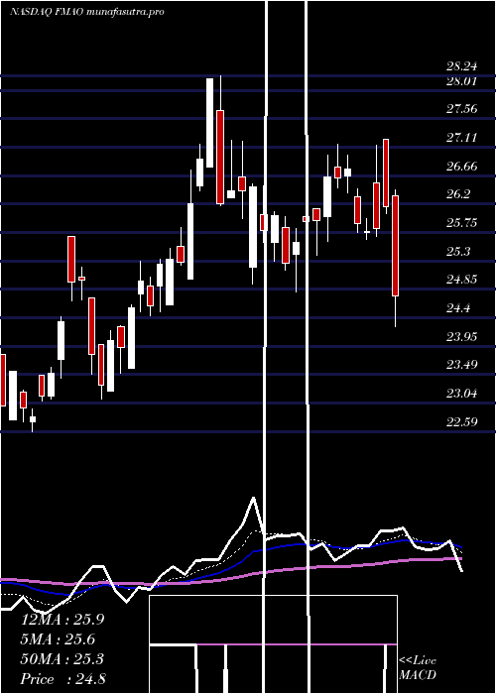Click the 12MA : 25.9 readout
This screenshot has height=694, width=496.
pyautogui.click(x=62, y=620)
